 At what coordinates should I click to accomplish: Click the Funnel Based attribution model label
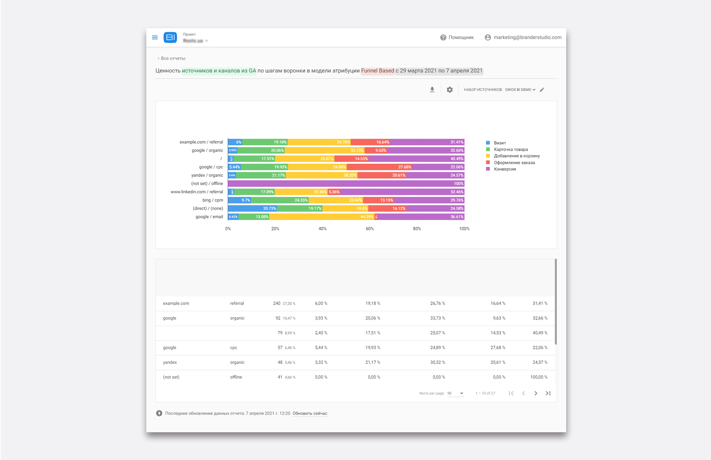377,71
